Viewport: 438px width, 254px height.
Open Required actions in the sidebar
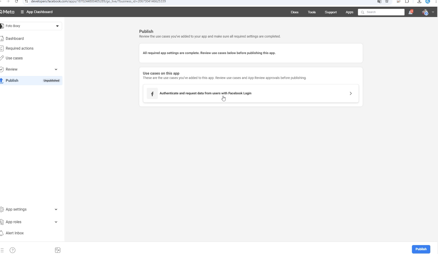[19, 48]
